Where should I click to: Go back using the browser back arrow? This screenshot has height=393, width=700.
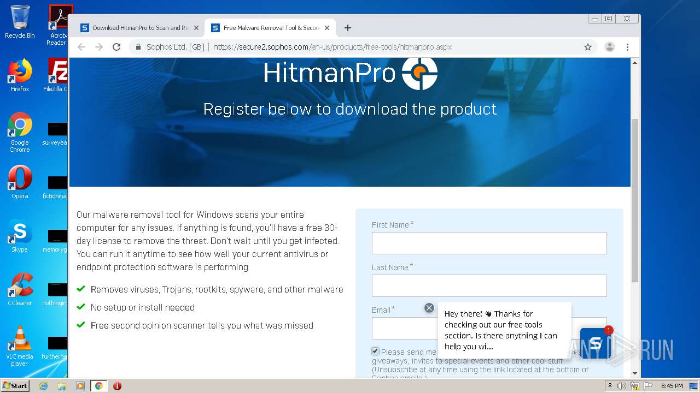coord(81,47)
